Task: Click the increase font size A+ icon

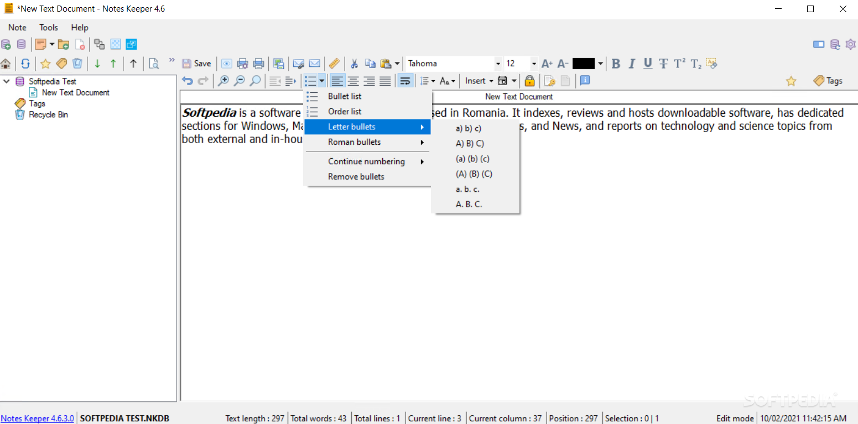Action: tap(547, 64)
